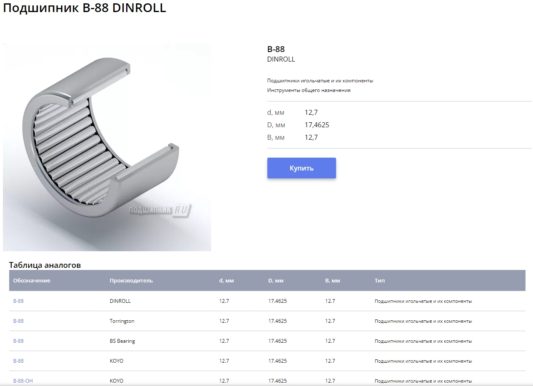Image resolution: width=533 pixels, height=386 pixels.
Task: Open Инструменты общего назначения category link
Action: point(309,90)
